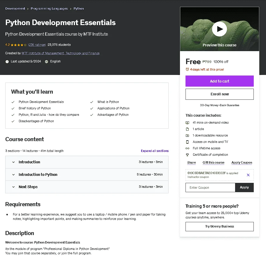Click the '100% off' discount text

pos(221,62)
